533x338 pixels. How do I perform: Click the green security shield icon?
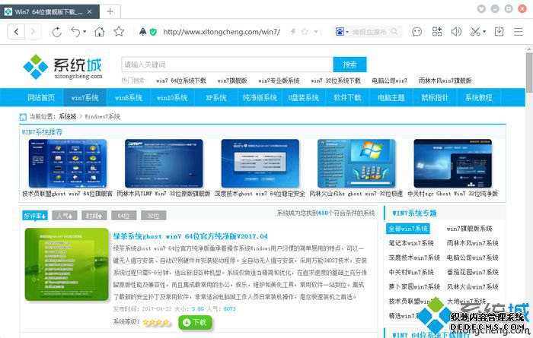(153, 32)
